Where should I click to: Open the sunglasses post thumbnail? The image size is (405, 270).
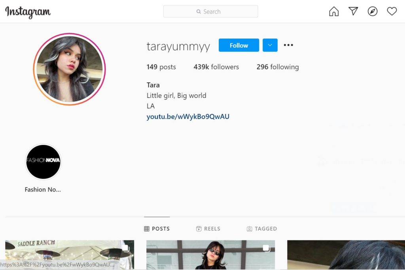[x=210, y=255]
